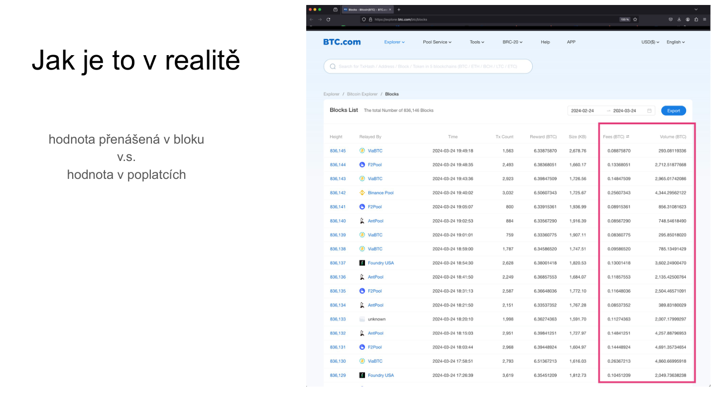
Task: Open the APP menu item
Action: (x=571, y=42)
